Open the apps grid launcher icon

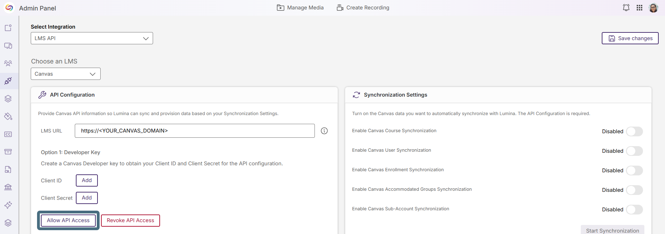639,8
